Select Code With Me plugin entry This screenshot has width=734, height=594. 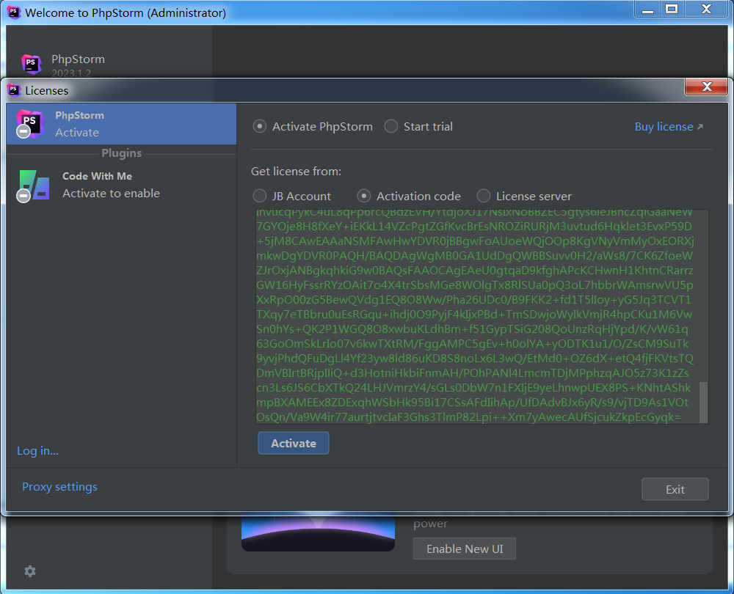[x=121, y=186]
